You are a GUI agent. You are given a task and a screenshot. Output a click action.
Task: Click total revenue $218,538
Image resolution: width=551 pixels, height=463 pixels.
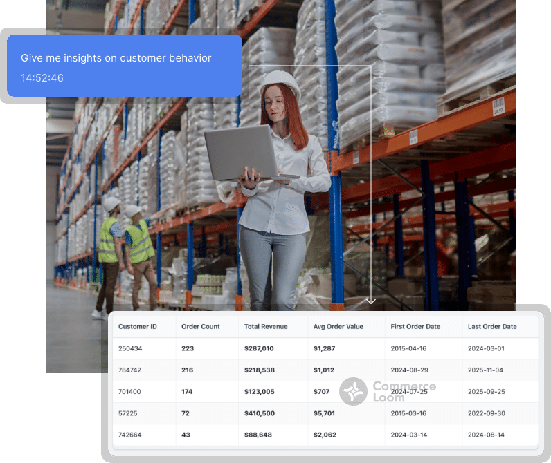click(260, 370)
